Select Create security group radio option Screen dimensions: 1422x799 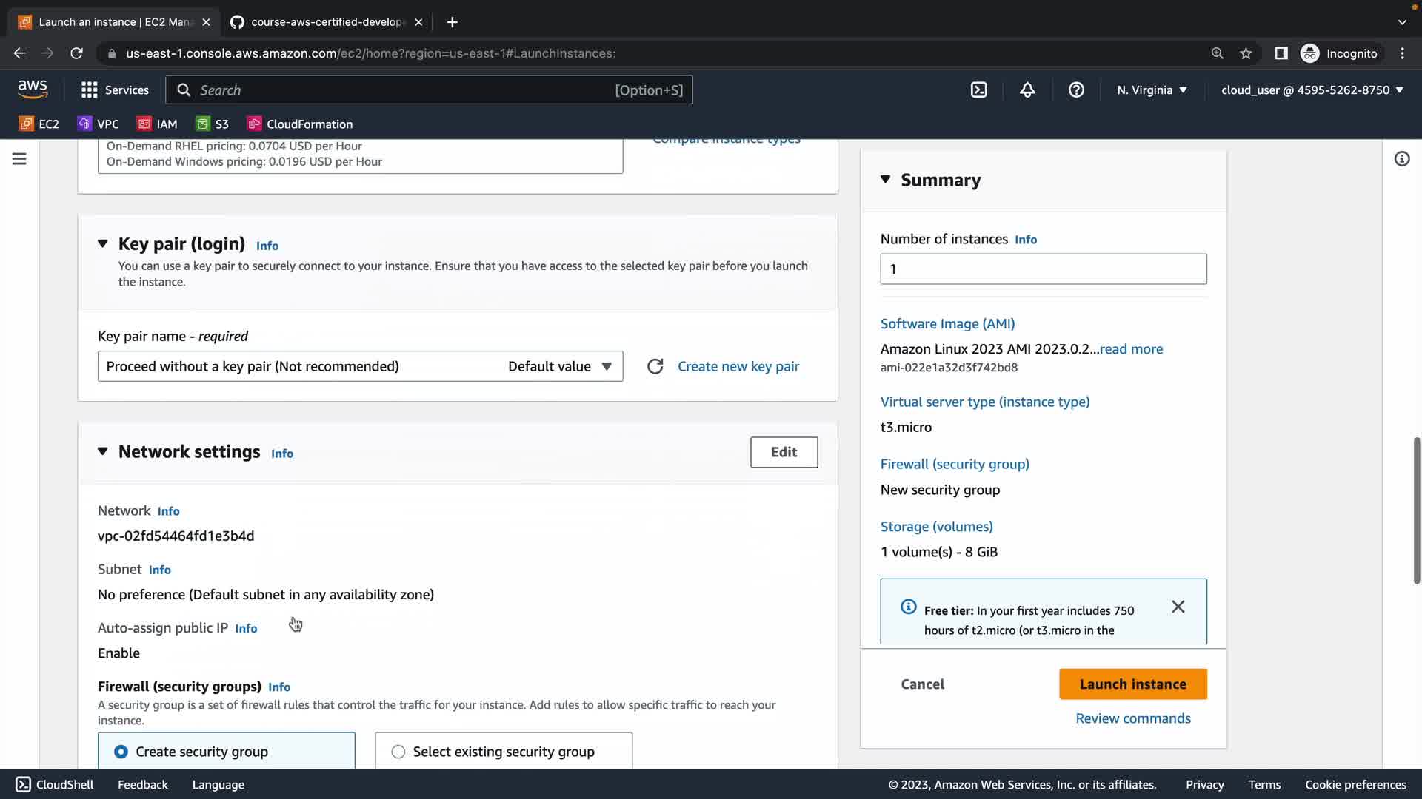click(121, 752)
